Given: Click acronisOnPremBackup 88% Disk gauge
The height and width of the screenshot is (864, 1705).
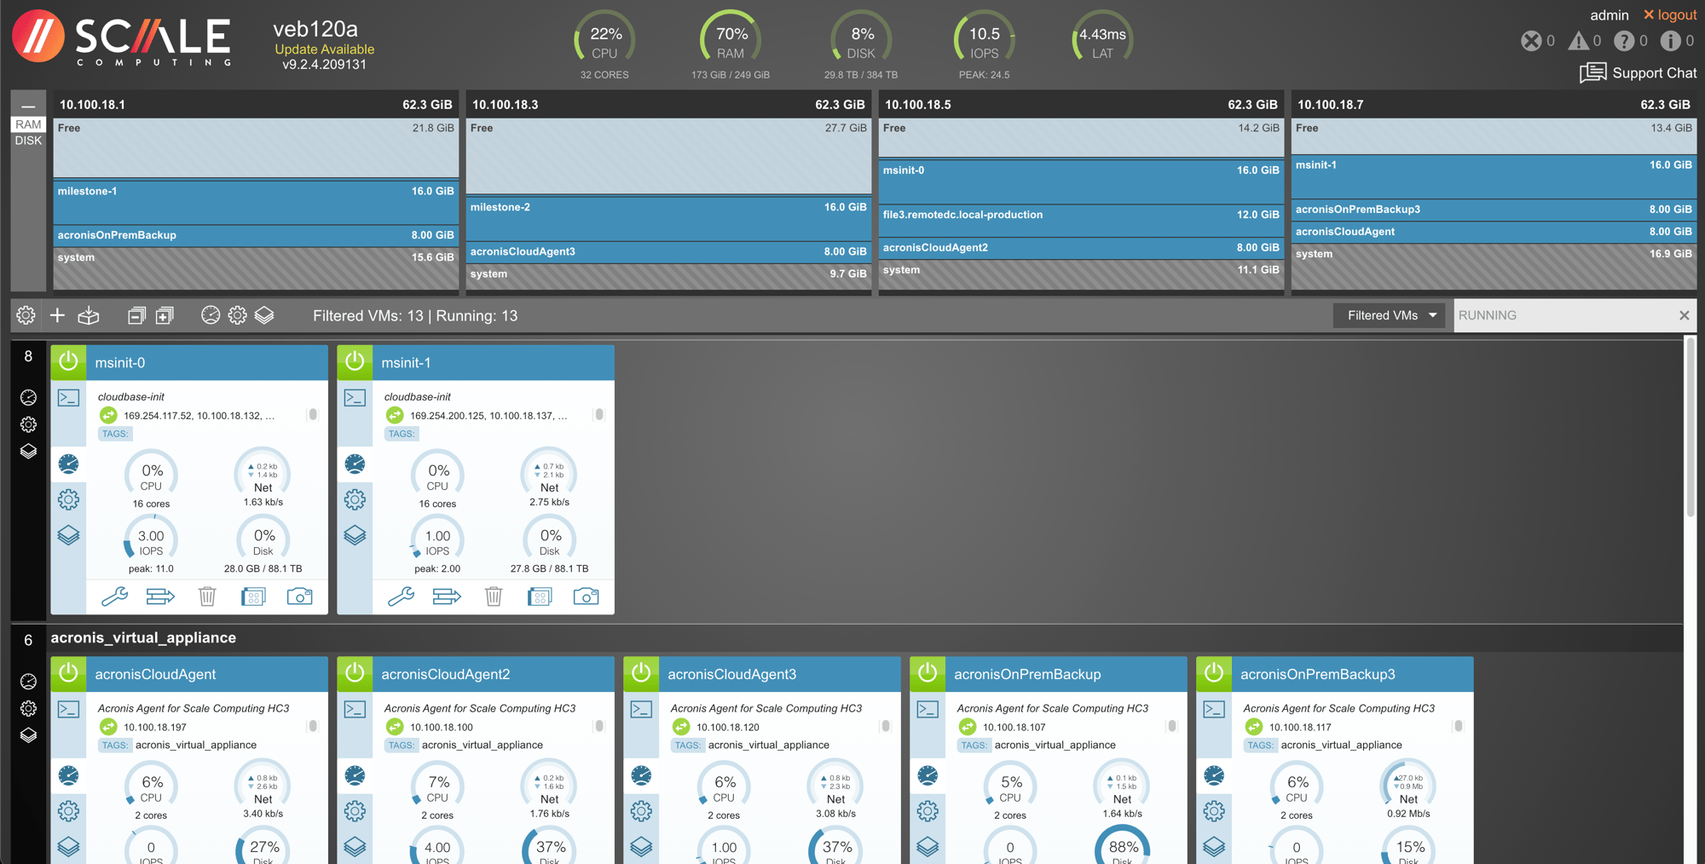Looking at the screenshot, I should coord(1122,846).
